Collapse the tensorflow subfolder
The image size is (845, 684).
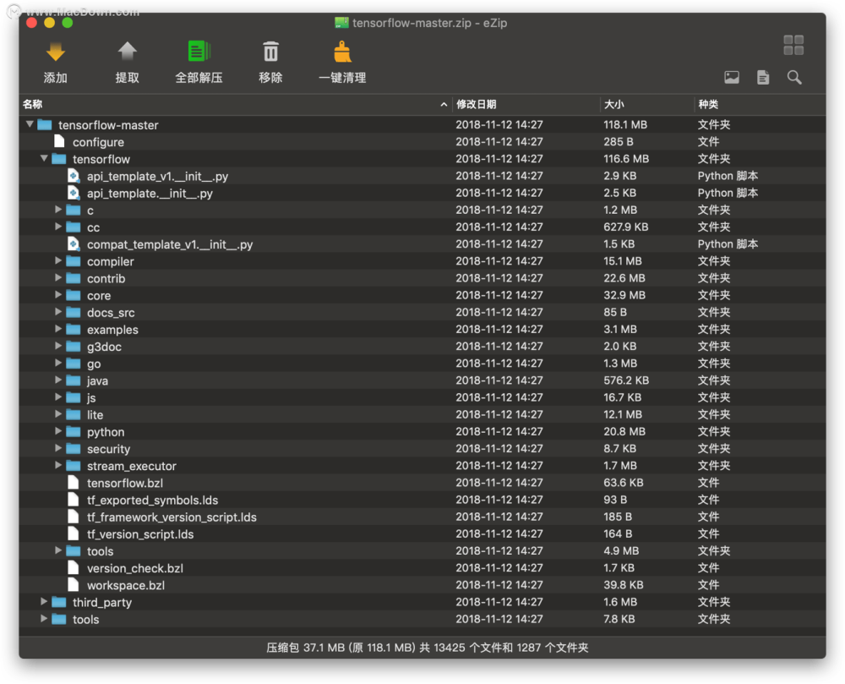coord(44,158)
